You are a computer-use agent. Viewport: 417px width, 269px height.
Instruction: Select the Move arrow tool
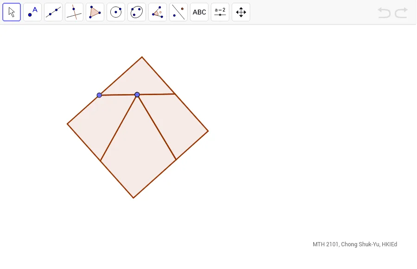click(x=12, y=12)
